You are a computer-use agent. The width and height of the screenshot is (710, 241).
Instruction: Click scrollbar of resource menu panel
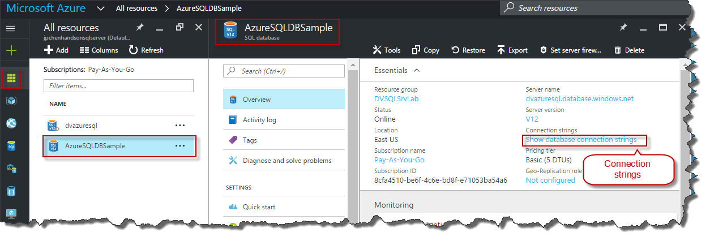353,141
